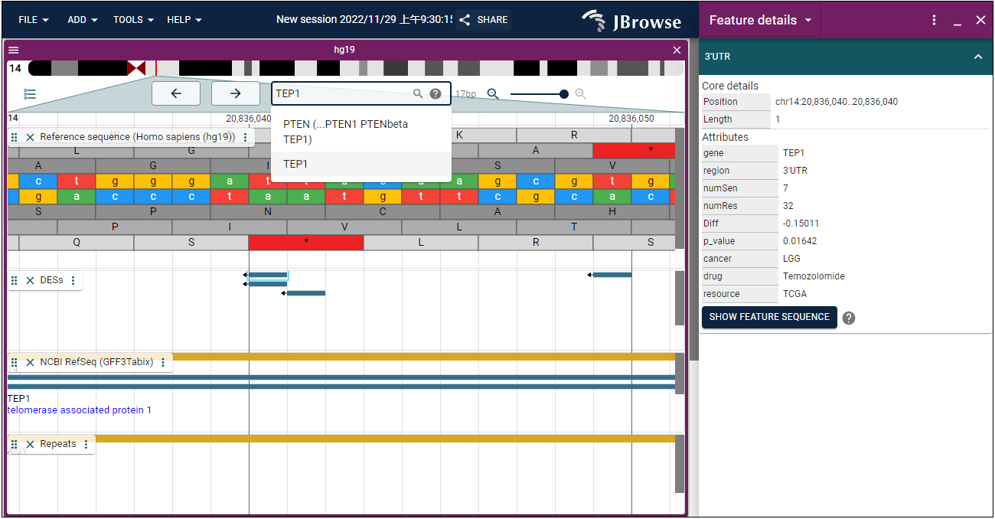Select TEP1 suggestion in search dropdown
995x519 pixels.
tap(360, 164)
